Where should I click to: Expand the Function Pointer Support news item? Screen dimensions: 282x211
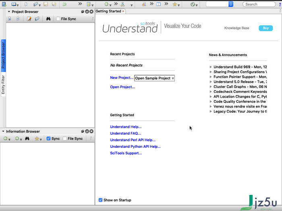click(x=211, y=77)
